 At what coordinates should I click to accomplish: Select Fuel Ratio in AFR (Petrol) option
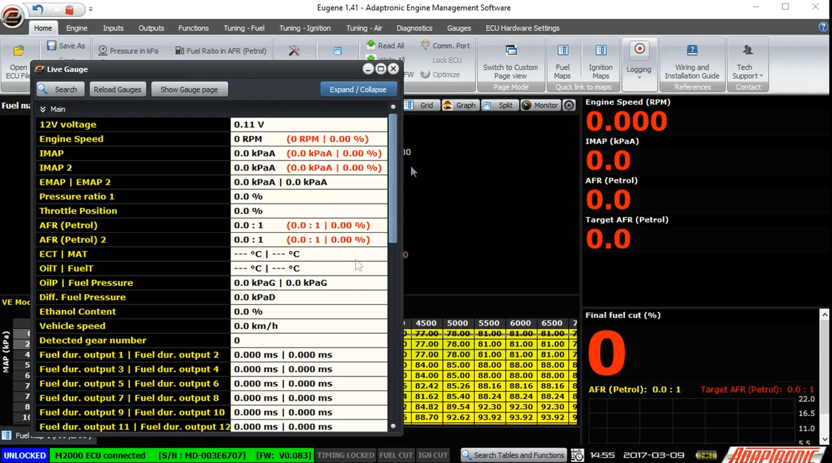[x=221, y=50]
